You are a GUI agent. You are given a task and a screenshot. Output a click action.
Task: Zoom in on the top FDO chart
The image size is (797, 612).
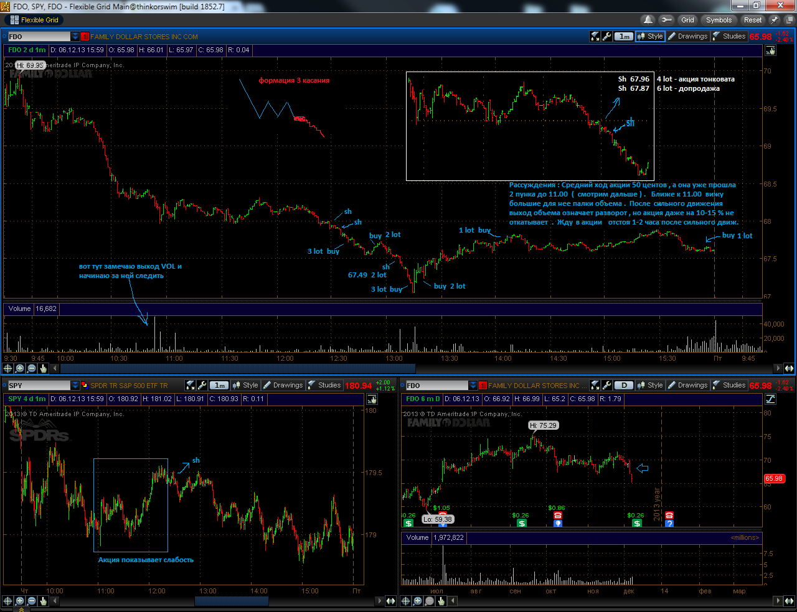click(20, 368)
